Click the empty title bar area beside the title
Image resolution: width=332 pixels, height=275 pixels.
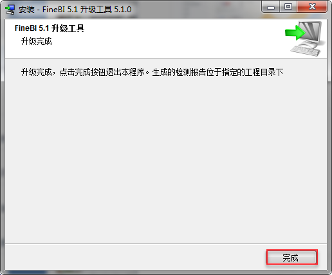(195, 10)
